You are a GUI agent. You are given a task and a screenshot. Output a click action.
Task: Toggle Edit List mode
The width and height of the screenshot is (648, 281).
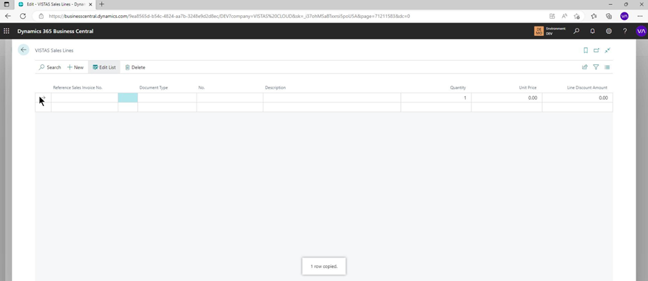104,67
